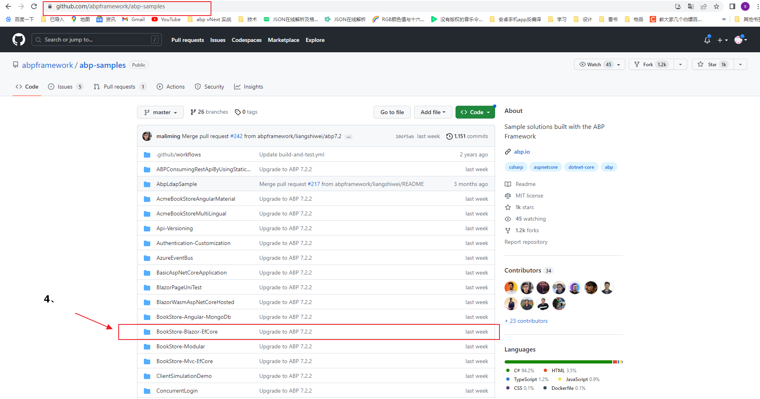
Task: Click the tag icon for 0 tags
Action: 238,112
